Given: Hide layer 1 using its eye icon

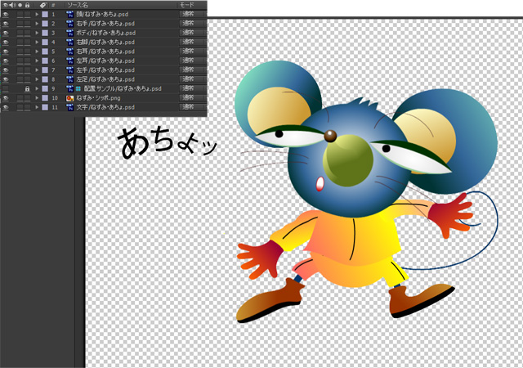Looking at the screenshot, I should [6, 15].
